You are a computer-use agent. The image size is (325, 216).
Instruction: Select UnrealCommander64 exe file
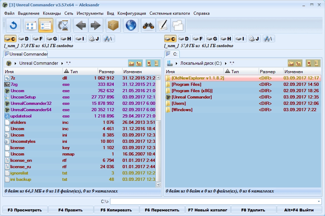(x=80, y=110)
